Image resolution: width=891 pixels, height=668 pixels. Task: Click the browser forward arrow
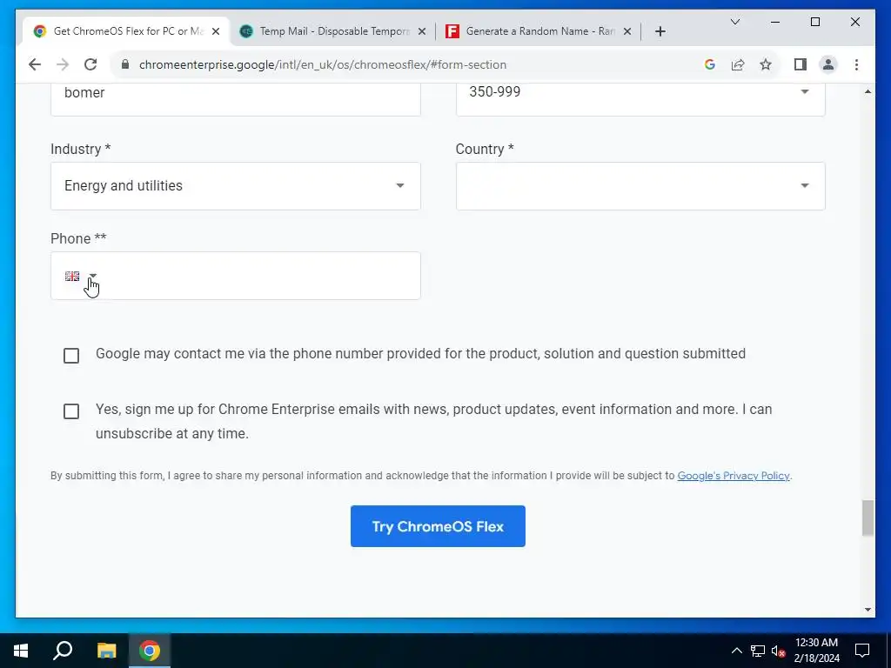click(63, 64)
